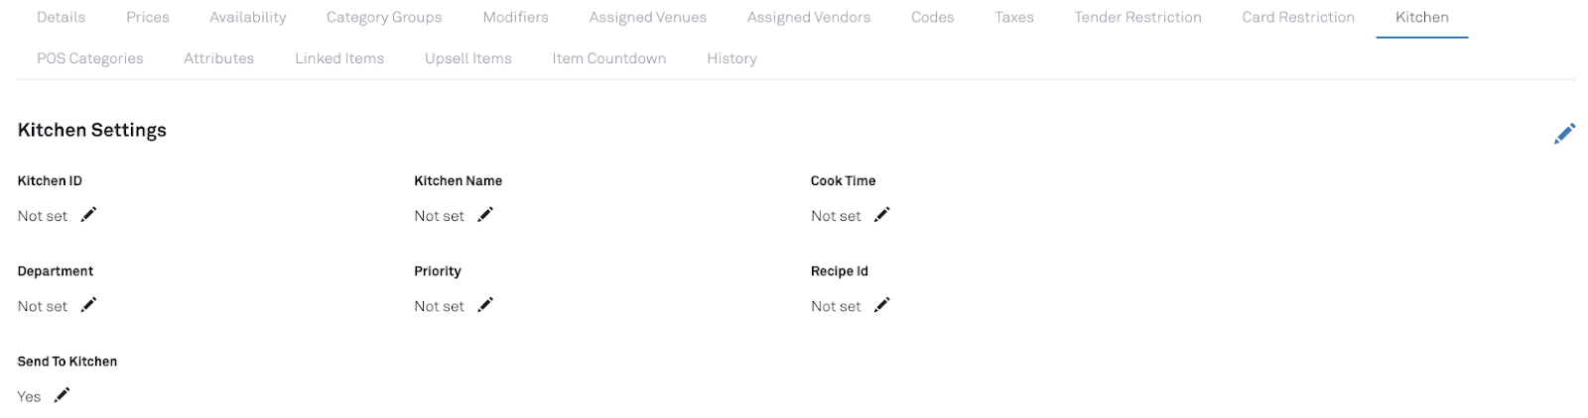Click the Priority edit pencil icon
This screenshot has height=418, width=1588.
[x=485, y=305]
